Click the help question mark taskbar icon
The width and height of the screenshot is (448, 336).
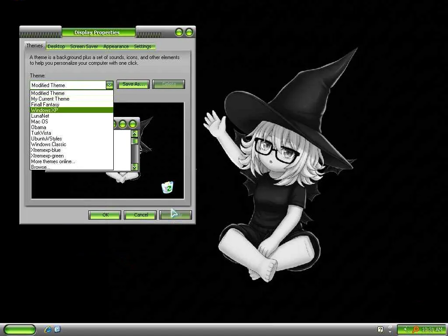pyautogui.click(x=380, y=329)
